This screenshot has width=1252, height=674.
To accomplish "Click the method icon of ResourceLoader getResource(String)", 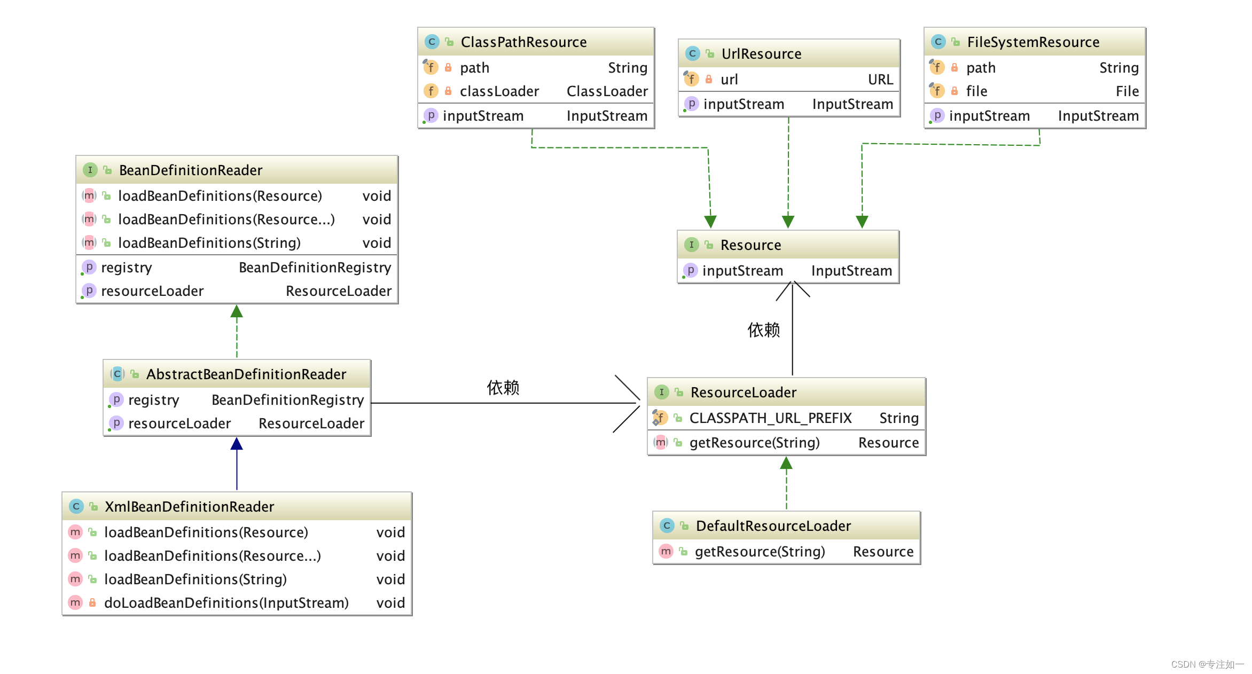I will coord(660,442).
